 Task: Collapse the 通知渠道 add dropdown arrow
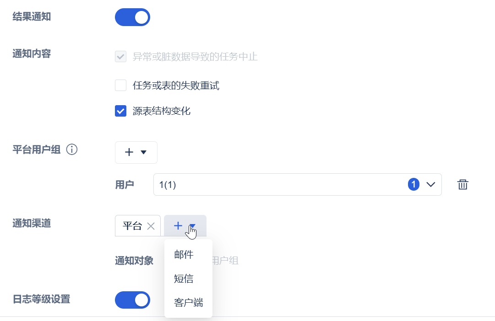pyautogui.click(x=193, y=225)
